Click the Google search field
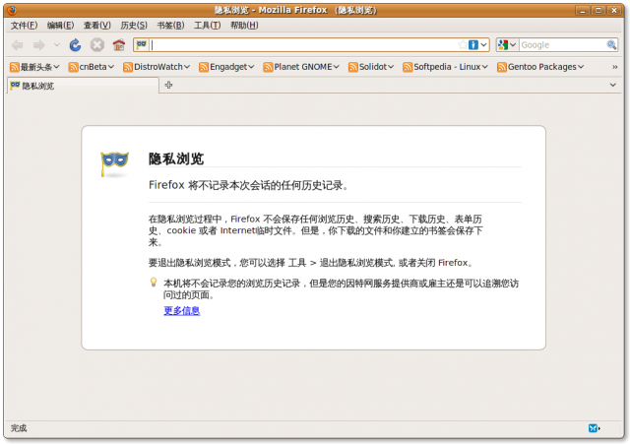 563,45
